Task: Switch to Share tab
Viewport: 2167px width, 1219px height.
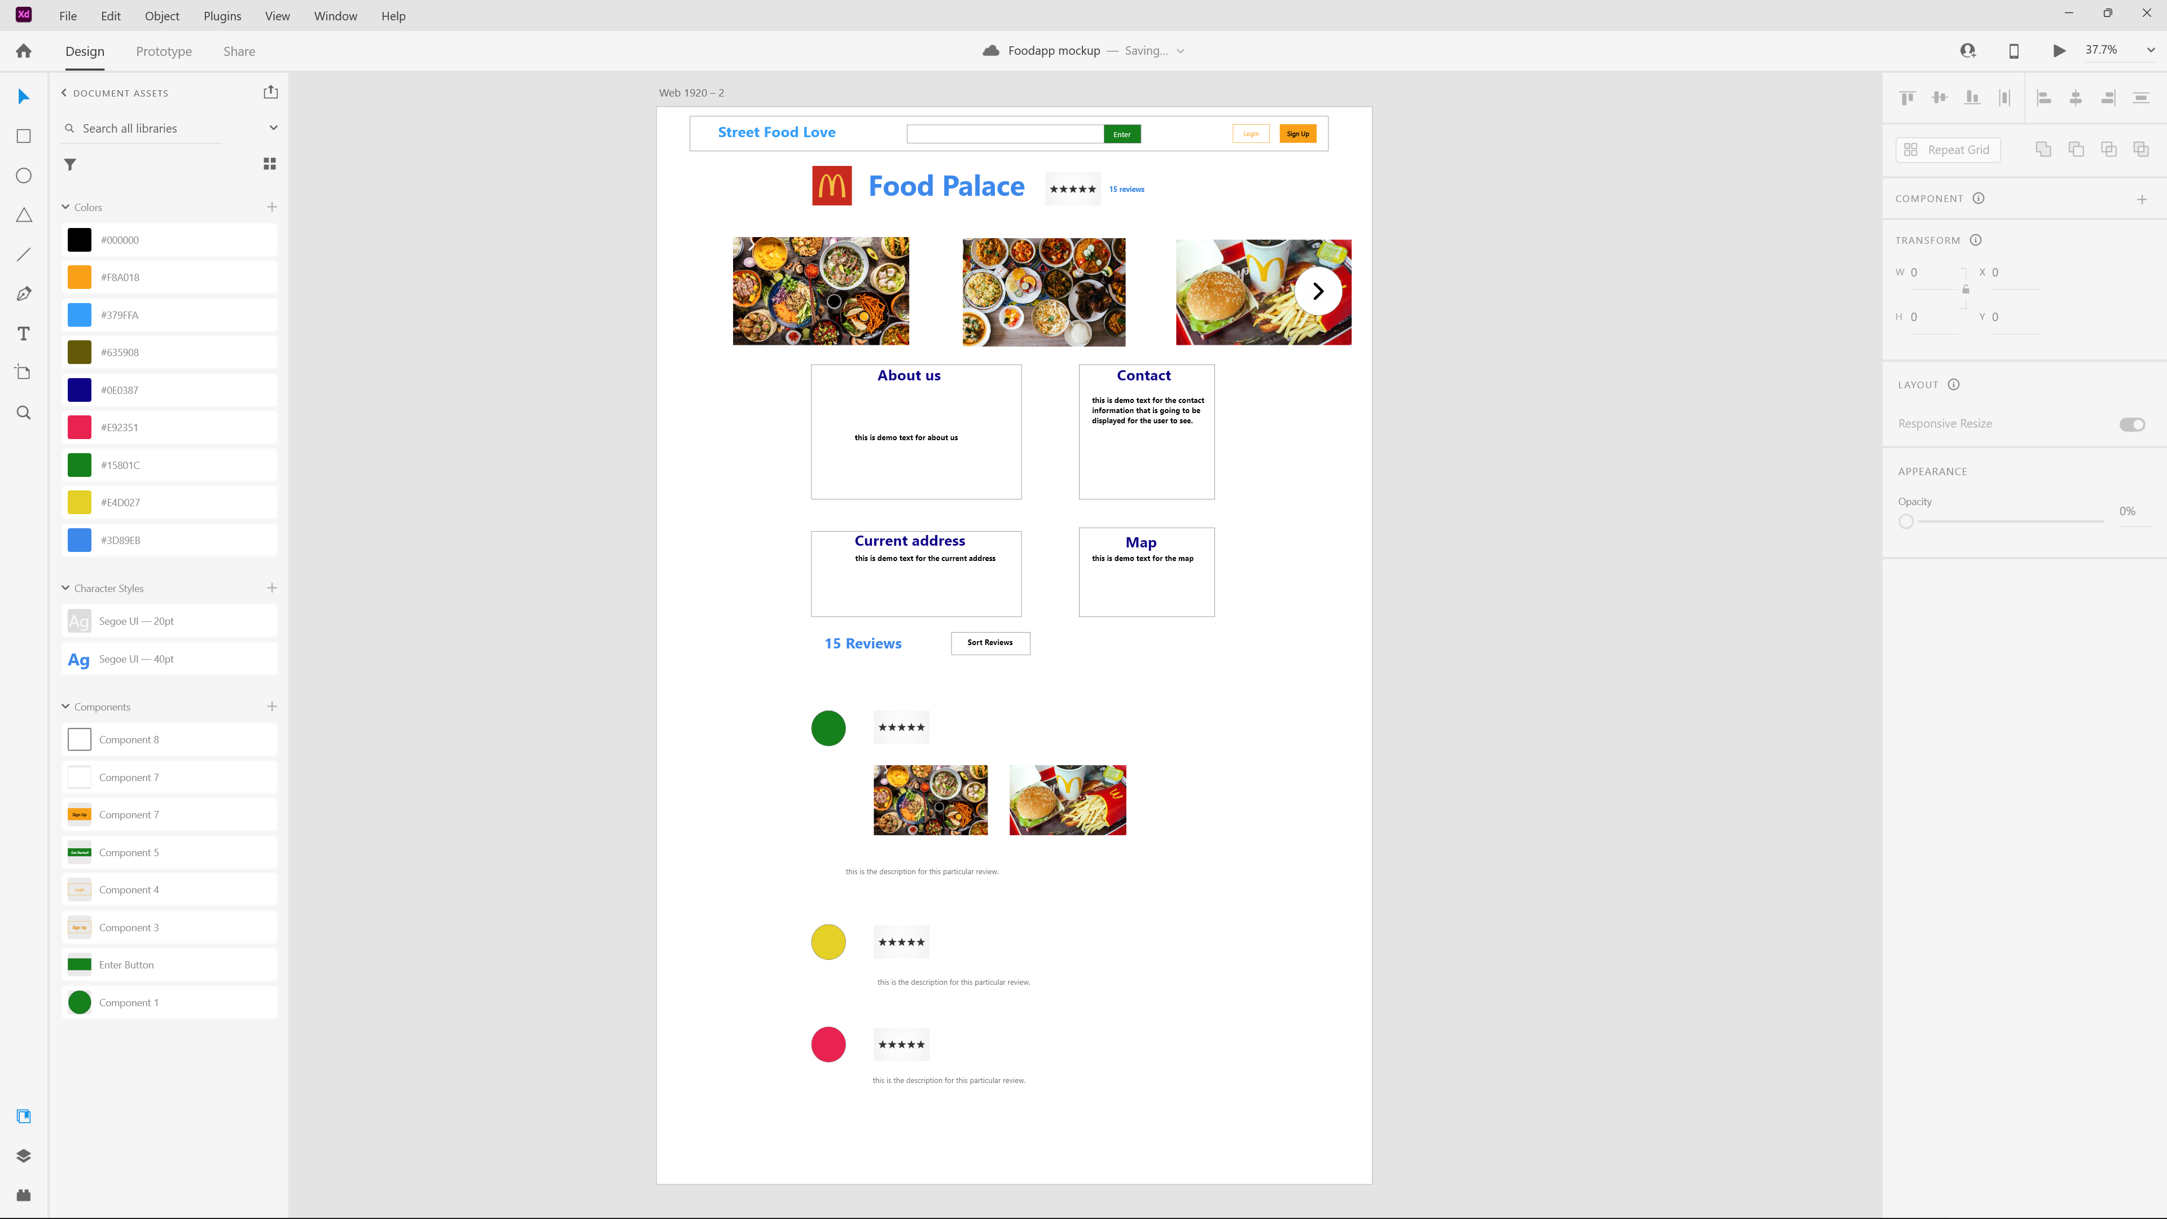Action: tap(238, 51)
